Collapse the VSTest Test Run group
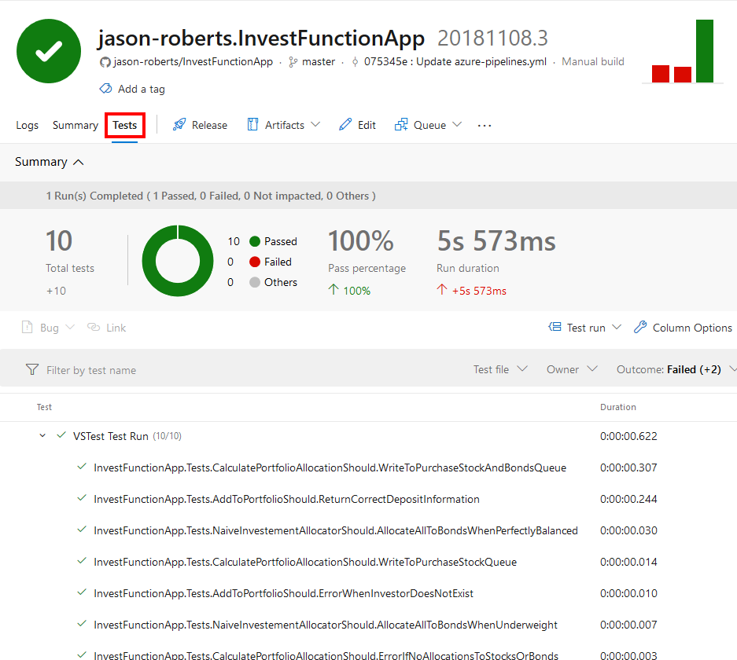This screenshot has width=737, height=660. (x=42, y=435)
